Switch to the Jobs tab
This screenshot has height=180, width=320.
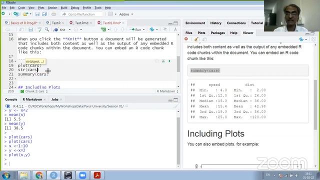(x=54, y=99)
